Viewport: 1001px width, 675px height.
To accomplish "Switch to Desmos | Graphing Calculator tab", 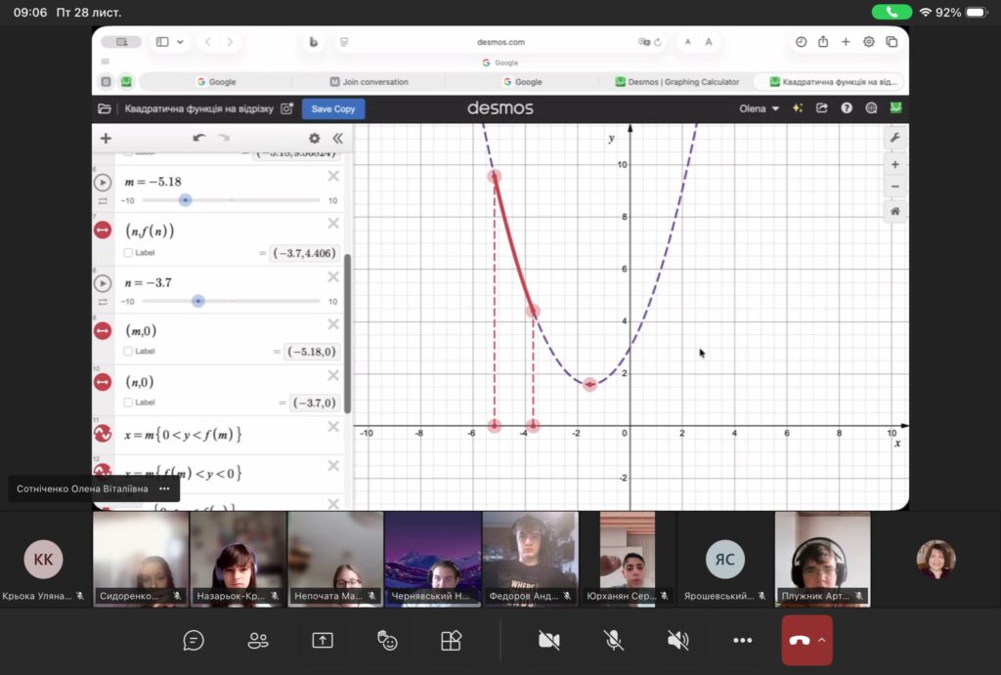I will tap(683, 82).
